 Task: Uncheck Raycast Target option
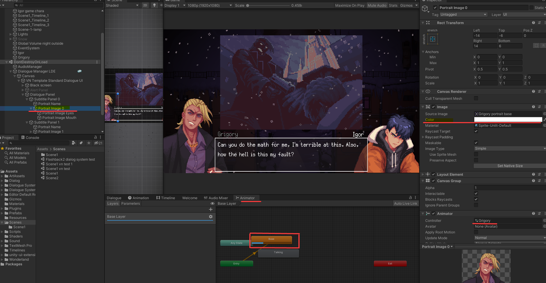click(476, 131)
